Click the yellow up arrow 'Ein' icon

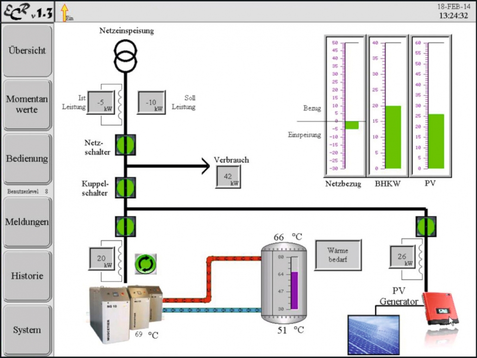(65, 12)
